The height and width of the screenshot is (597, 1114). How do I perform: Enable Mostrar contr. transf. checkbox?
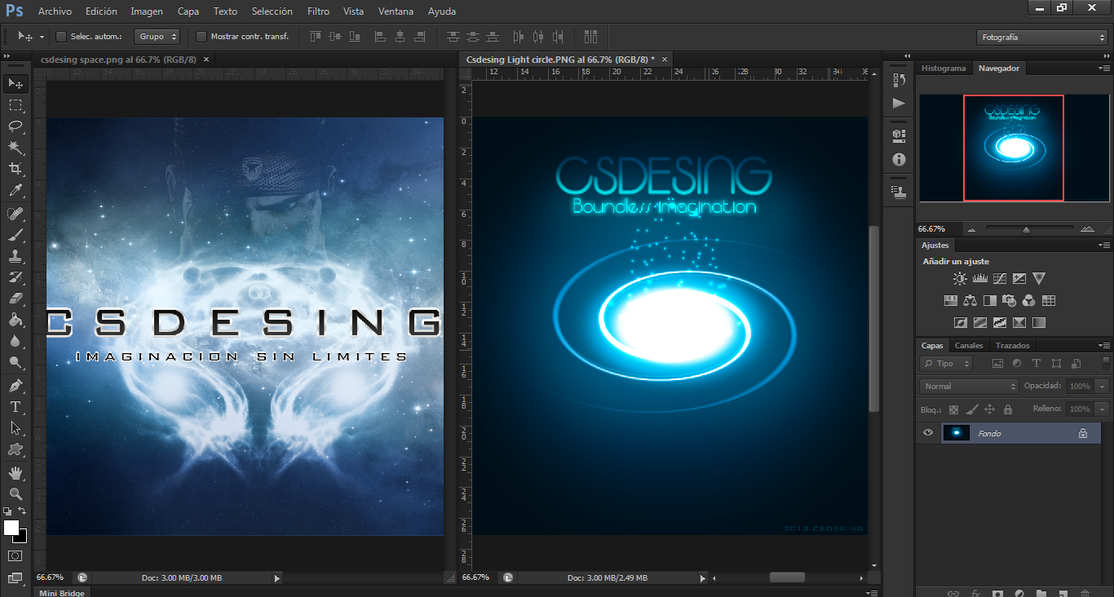point(201,37)
